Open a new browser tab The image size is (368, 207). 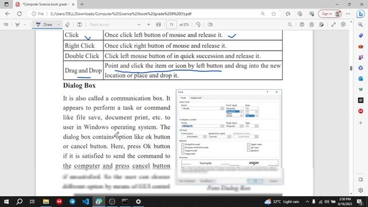82,4
